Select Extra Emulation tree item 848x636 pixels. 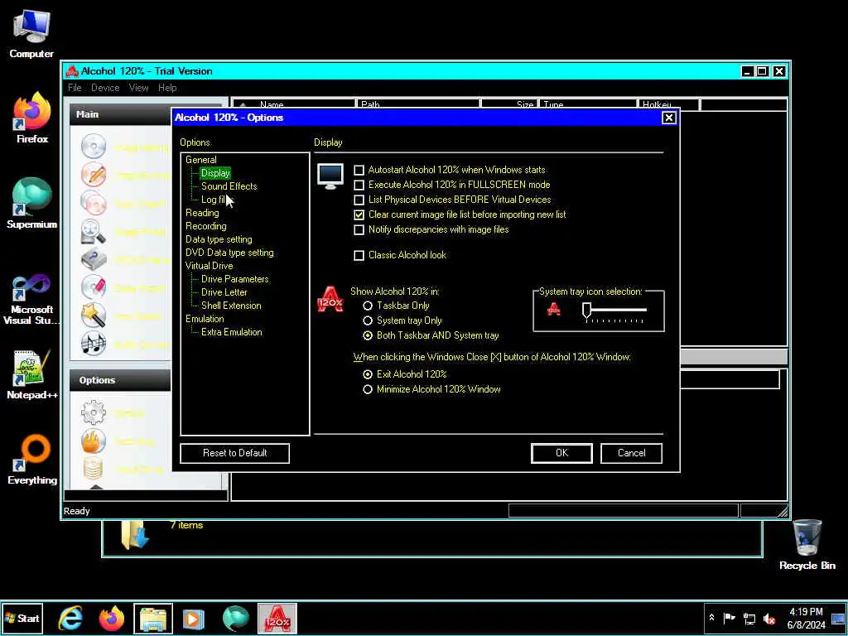click(x=232, y=332)
